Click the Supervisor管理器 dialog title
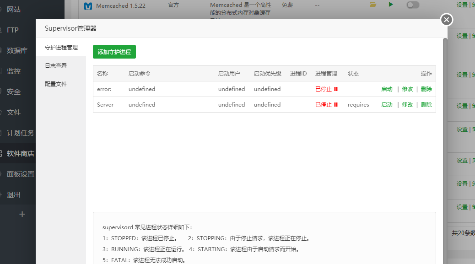The height and width of the screenshot is (264, 475). (70, 28)
